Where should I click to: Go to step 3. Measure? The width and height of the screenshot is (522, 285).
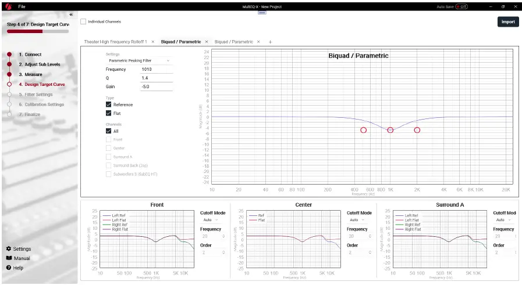click(31, 74)
